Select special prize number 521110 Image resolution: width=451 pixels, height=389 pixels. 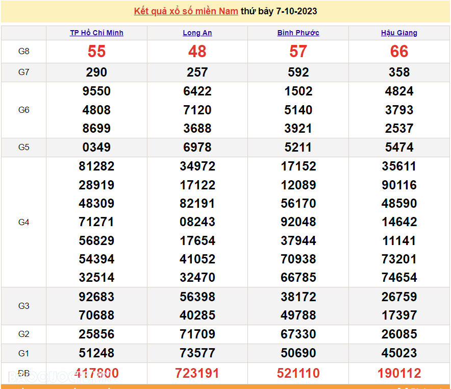tap(298, 373)
